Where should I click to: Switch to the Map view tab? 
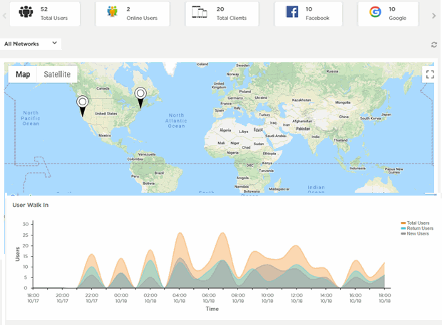[x=23, y=75]
